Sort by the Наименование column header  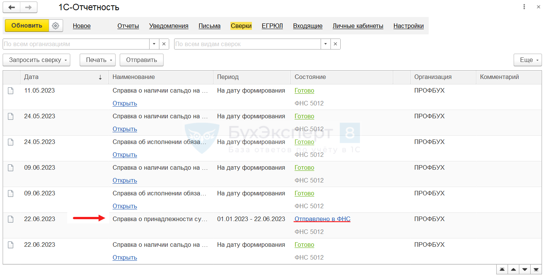tap(161, 77)
